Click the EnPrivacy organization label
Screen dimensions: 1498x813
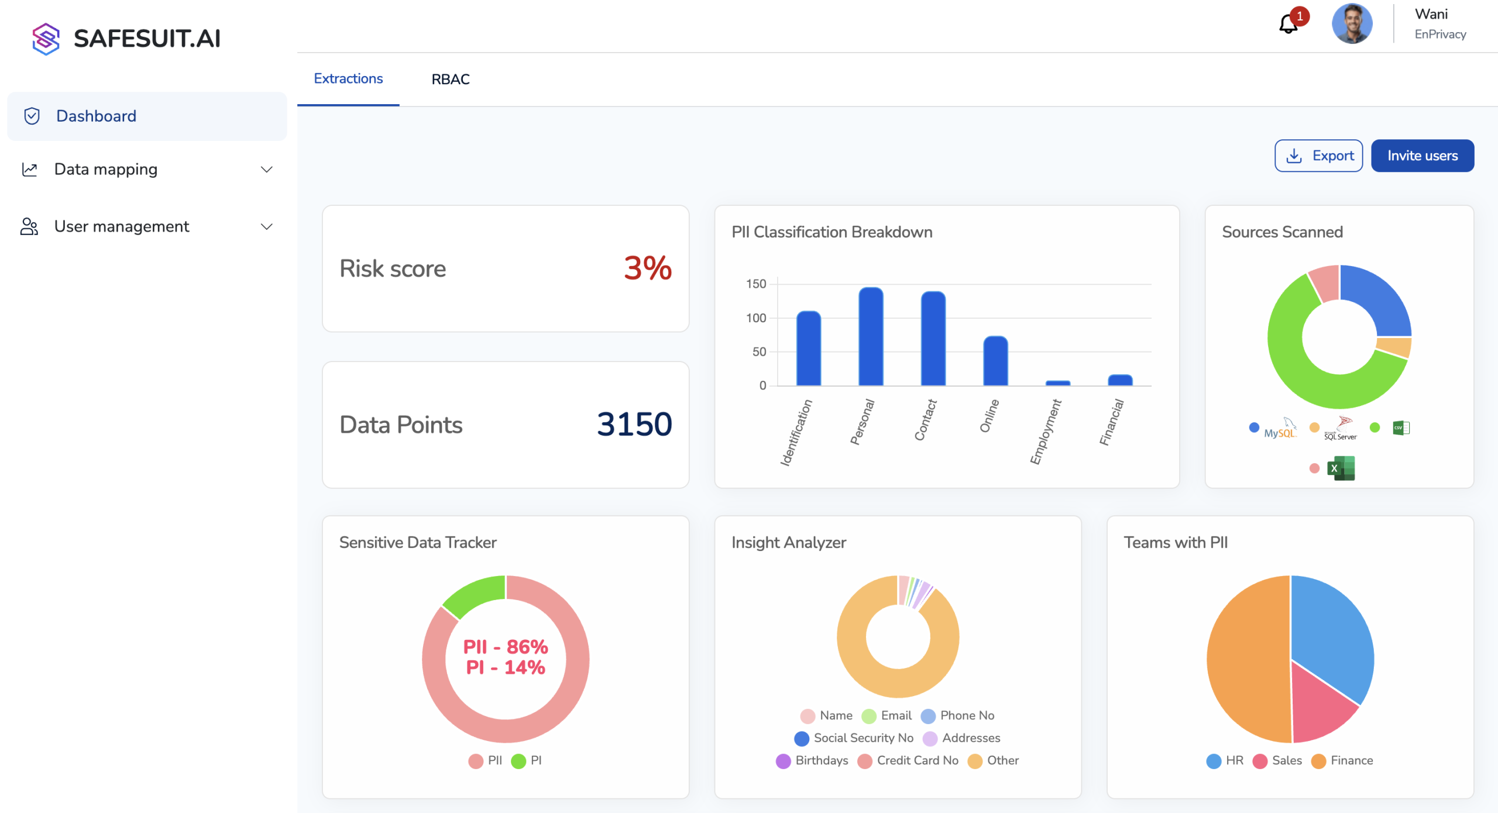click(x=1440, y=35)
